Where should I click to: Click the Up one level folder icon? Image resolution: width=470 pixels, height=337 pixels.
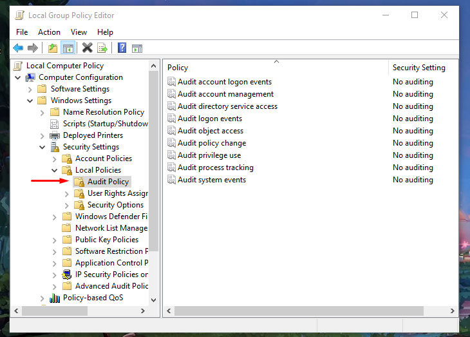tap(53, 48)
